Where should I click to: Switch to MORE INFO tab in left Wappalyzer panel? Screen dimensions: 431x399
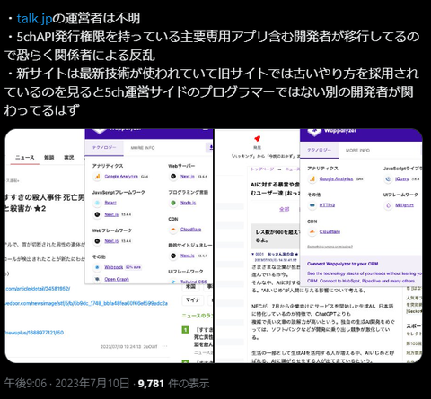(x=143, y=148)
